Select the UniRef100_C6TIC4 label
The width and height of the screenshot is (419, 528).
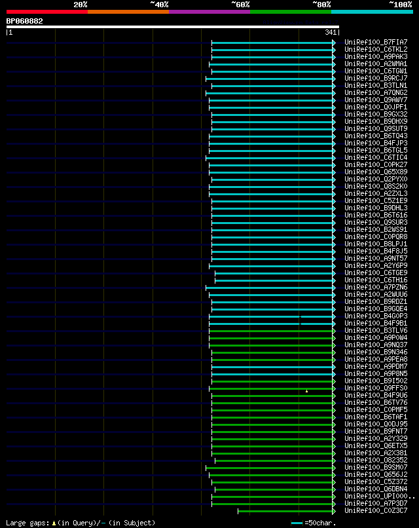pos(376,157)
